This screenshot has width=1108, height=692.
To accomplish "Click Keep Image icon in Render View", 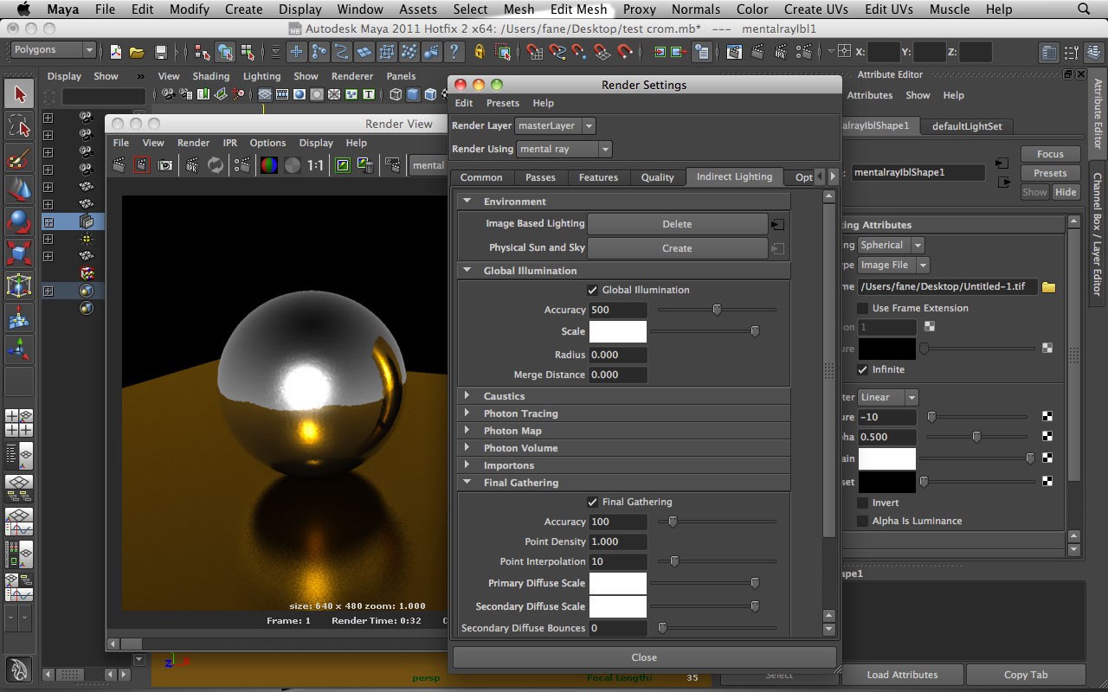I will point(343,165).
